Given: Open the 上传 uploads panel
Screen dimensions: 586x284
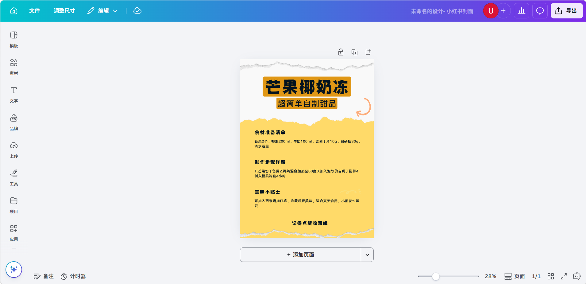Looking at the screenshot, I should click(14, 150).
